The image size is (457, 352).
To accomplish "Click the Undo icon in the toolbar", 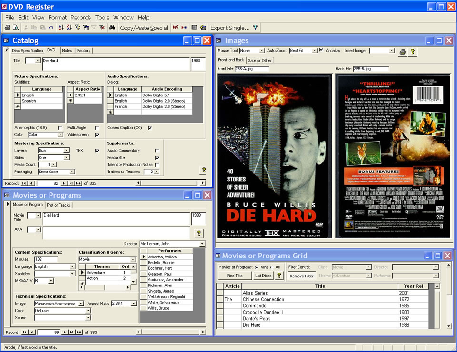I will click(x=51, y=28).
